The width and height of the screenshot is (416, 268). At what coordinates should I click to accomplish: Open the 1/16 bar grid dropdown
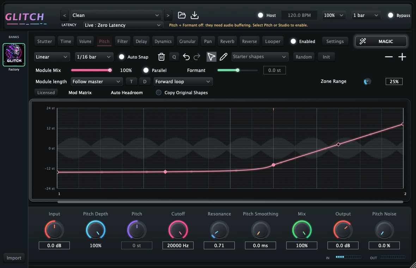coord(94,57)
